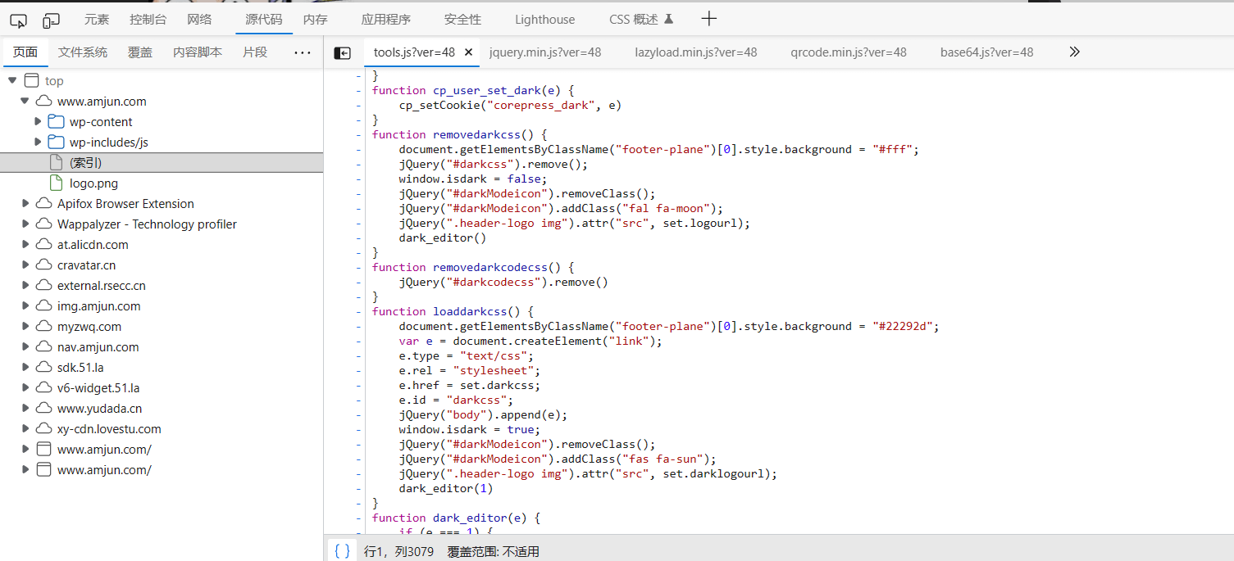This screenshot has height=561, width=1234.
Task: Click the pretty-print curly braces icon
Action: [x=342, y=551]
